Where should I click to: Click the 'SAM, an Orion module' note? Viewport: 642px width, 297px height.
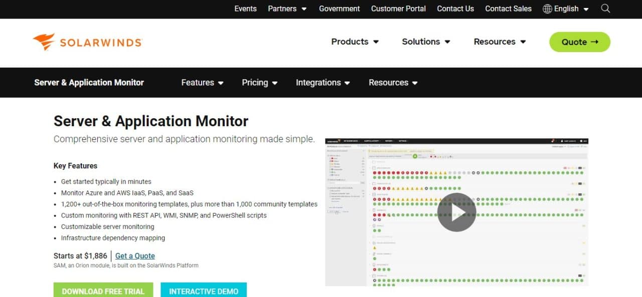point(126,265)
